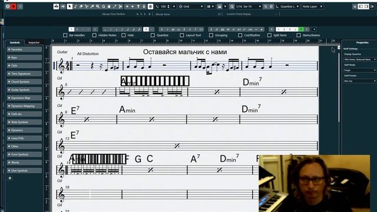Toggle the Acoustic Feedback speaker icon
Viewport: 377px width, 212px height.
63,6
